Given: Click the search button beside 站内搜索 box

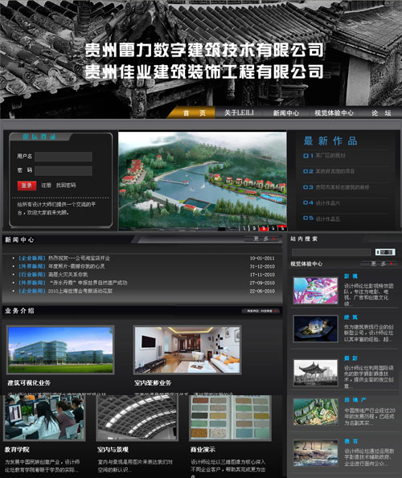Looking at the screenshot, I should pyautogui.click(x=385, y=252).
